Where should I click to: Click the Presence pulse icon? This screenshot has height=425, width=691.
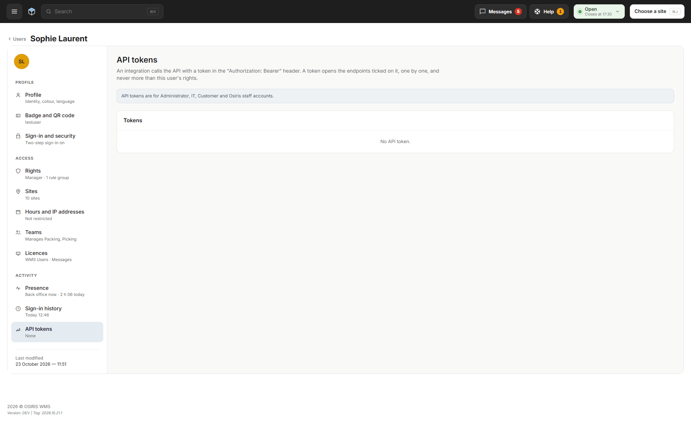pos(18,288)
